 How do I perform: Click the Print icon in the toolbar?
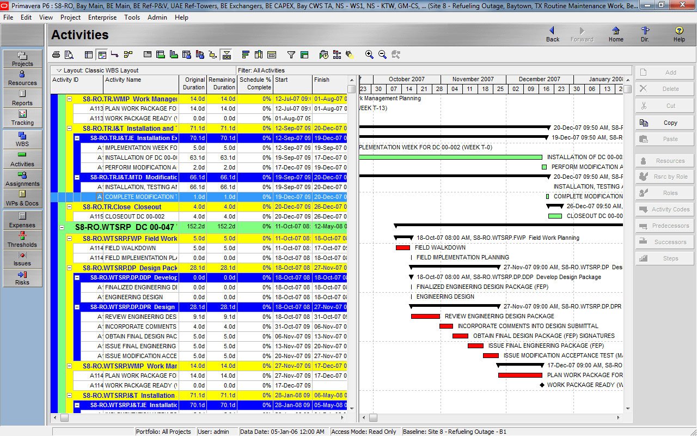pyautogui.click(x=56, y=55)
